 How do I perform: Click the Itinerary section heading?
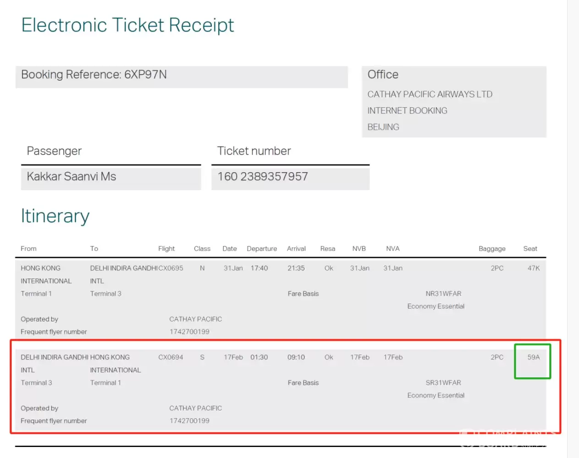(55, 216)
